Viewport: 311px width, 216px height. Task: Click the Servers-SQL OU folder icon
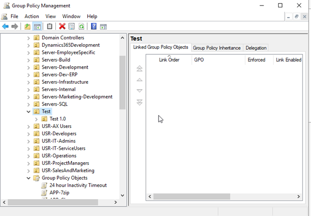[36, 104]
